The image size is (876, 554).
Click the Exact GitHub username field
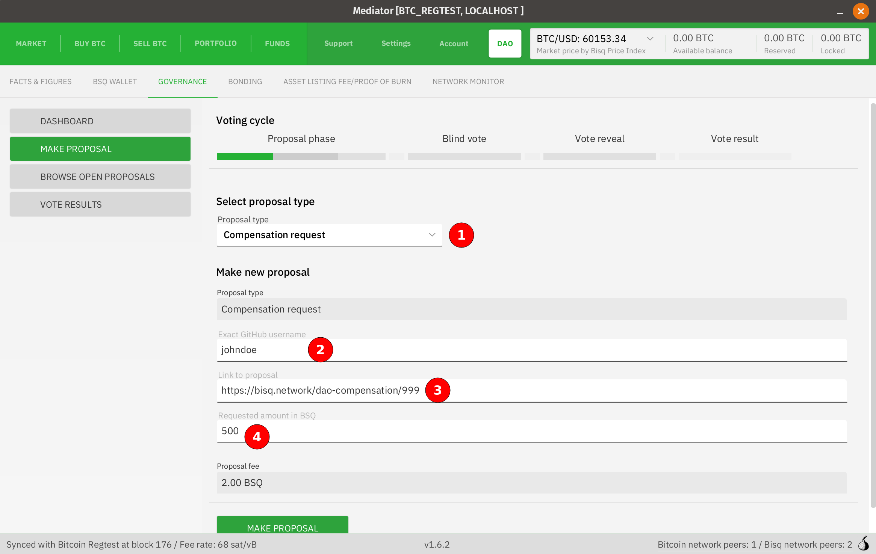point(564,350)
